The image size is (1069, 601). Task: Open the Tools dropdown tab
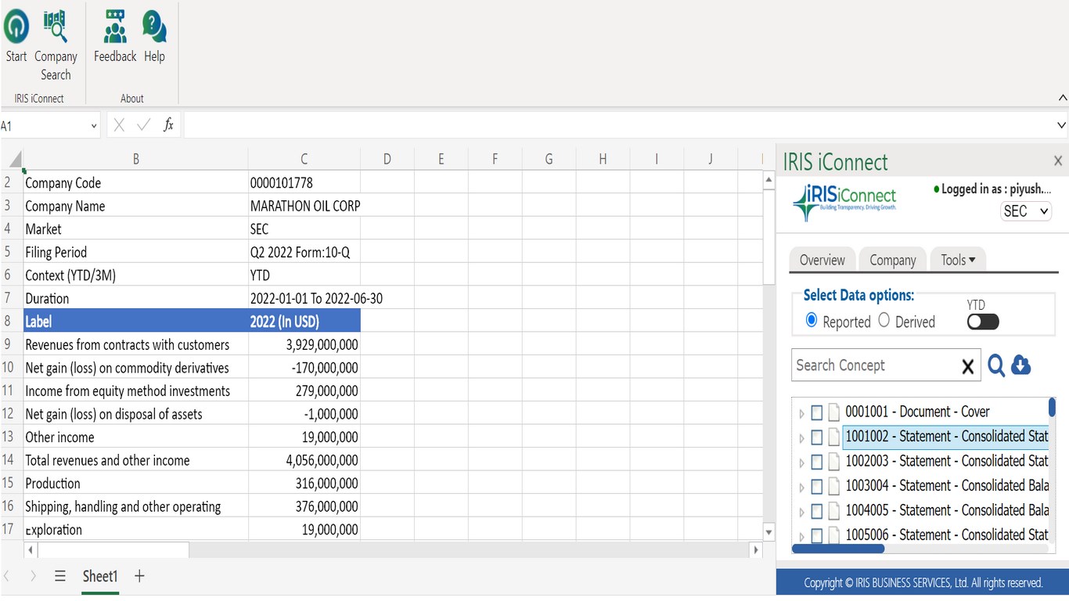[958, 260]
